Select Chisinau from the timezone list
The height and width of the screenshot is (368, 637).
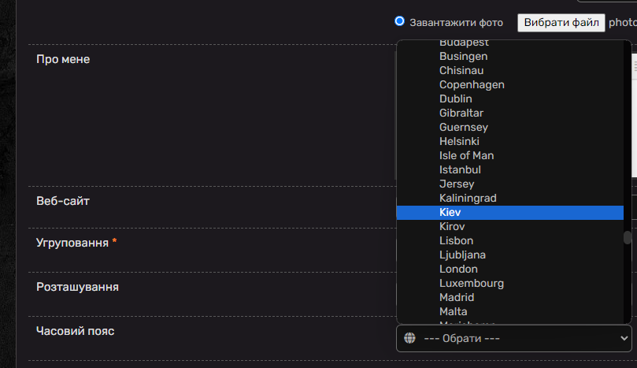[510, 70]
